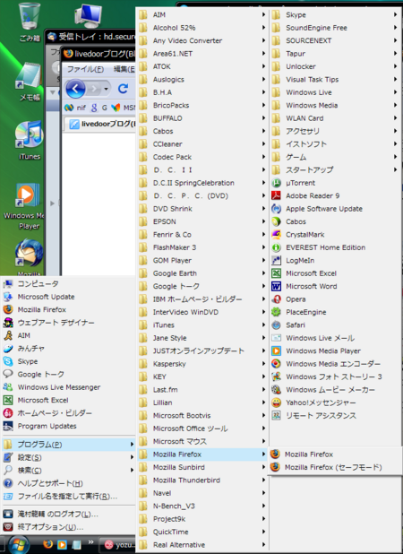
Task: Expand the 検索(C) submenu
Action: tap(68, 471)
